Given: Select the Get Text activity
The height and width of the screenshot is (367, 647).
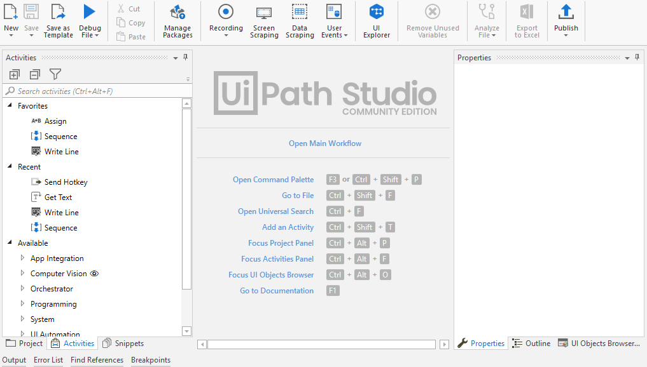Looking at the screenshot, I should 52,197.
